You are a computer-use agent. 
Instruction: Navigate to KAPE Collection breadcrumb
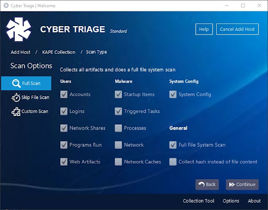[59, 52]
